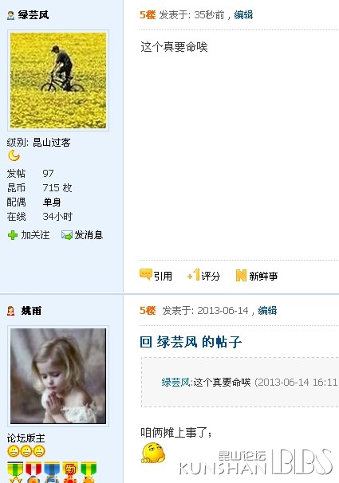Open the cyclist in yellow field avatar
Screen dimensions: 339x483
[x=58, y=80]
